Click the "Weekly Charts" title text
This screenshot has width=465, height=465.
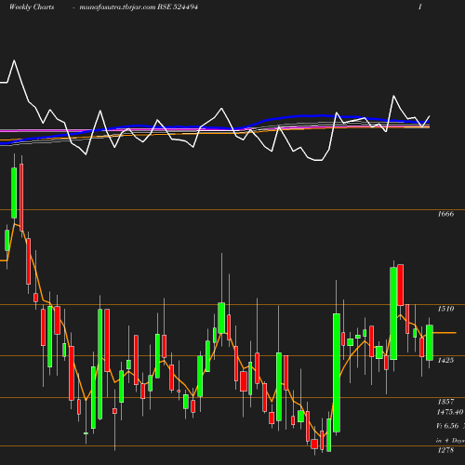[32, 7]
